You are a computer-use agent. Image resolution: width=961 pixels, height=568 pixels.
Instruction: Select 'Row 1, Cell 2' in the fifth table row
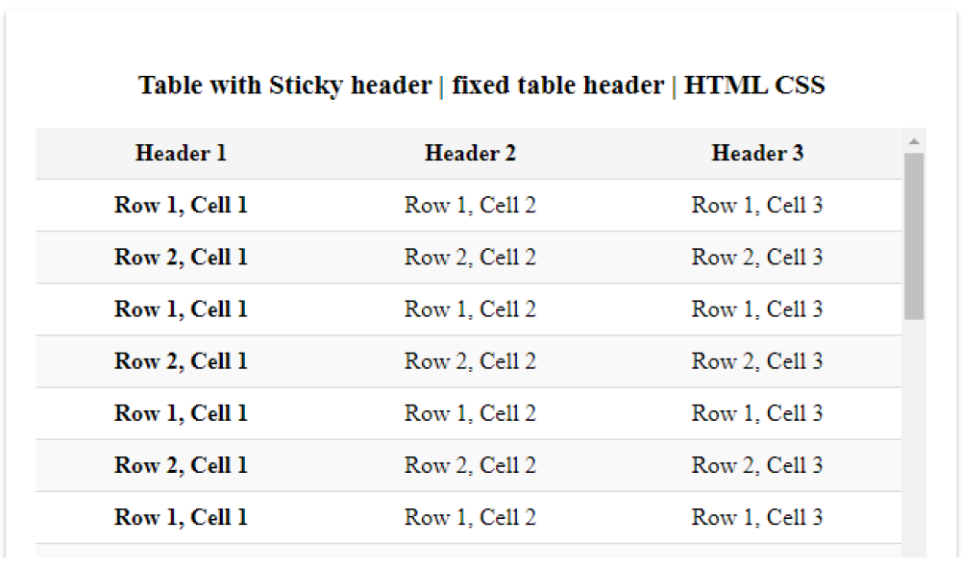(x=470, y=413)
